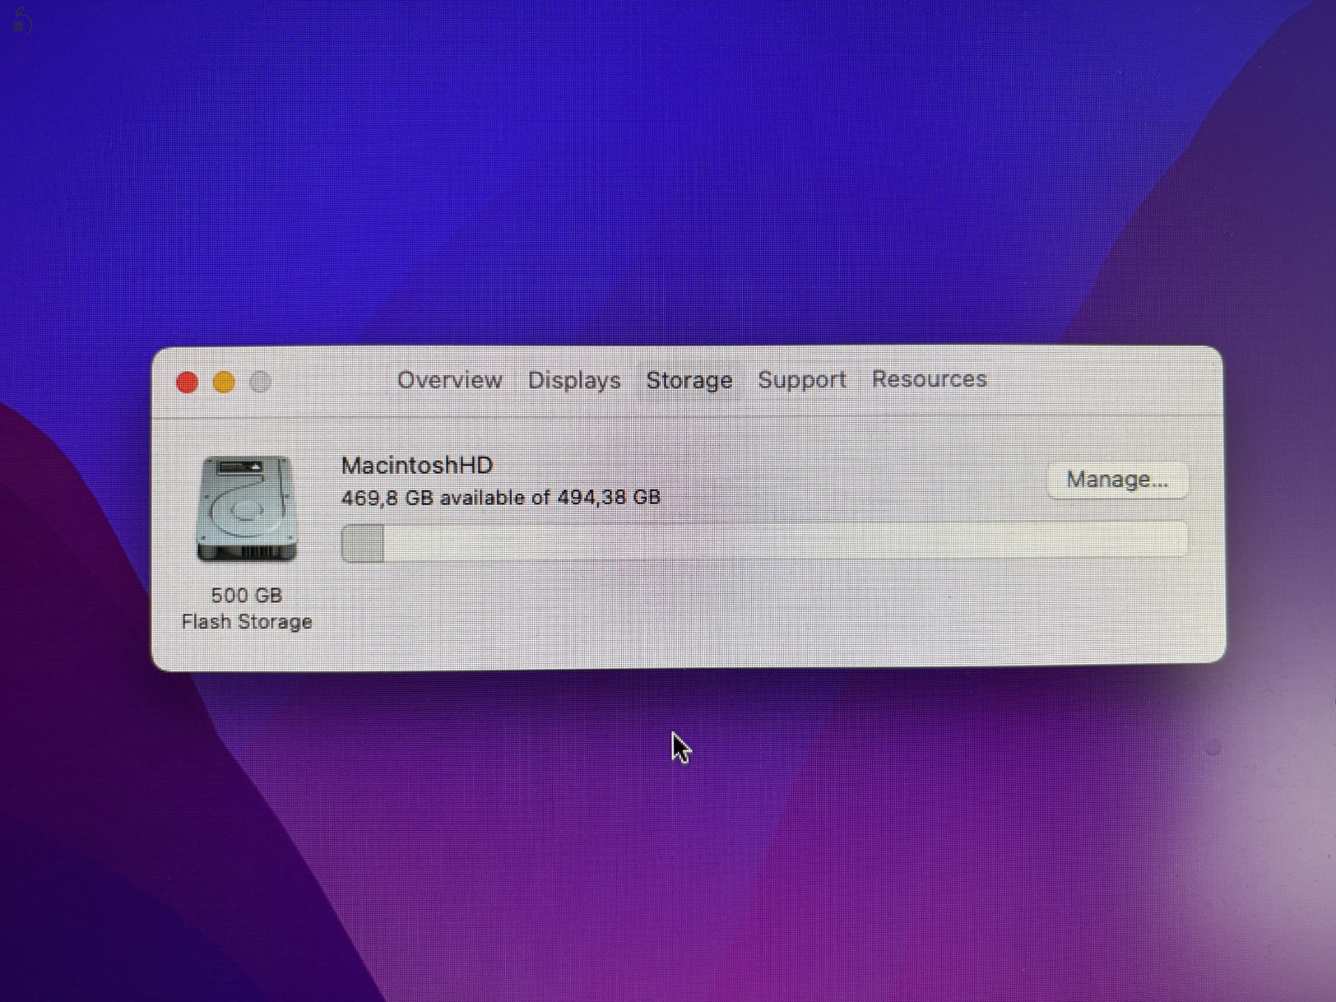Open the Resources tab
The height and width of the screenshot is (1002, 1336).
929,379
